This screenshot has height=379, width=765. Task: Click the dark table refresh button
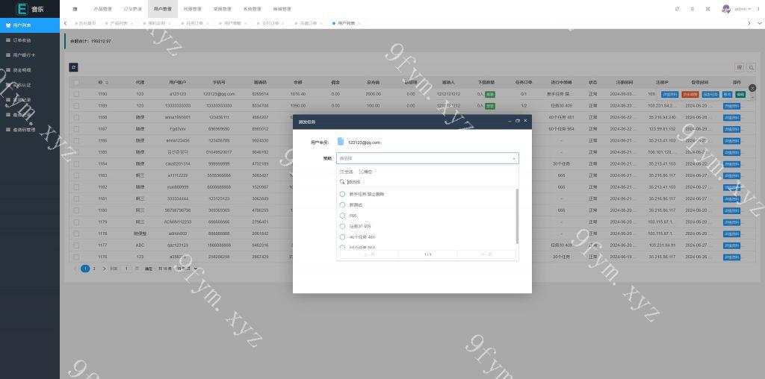(73, 67)
